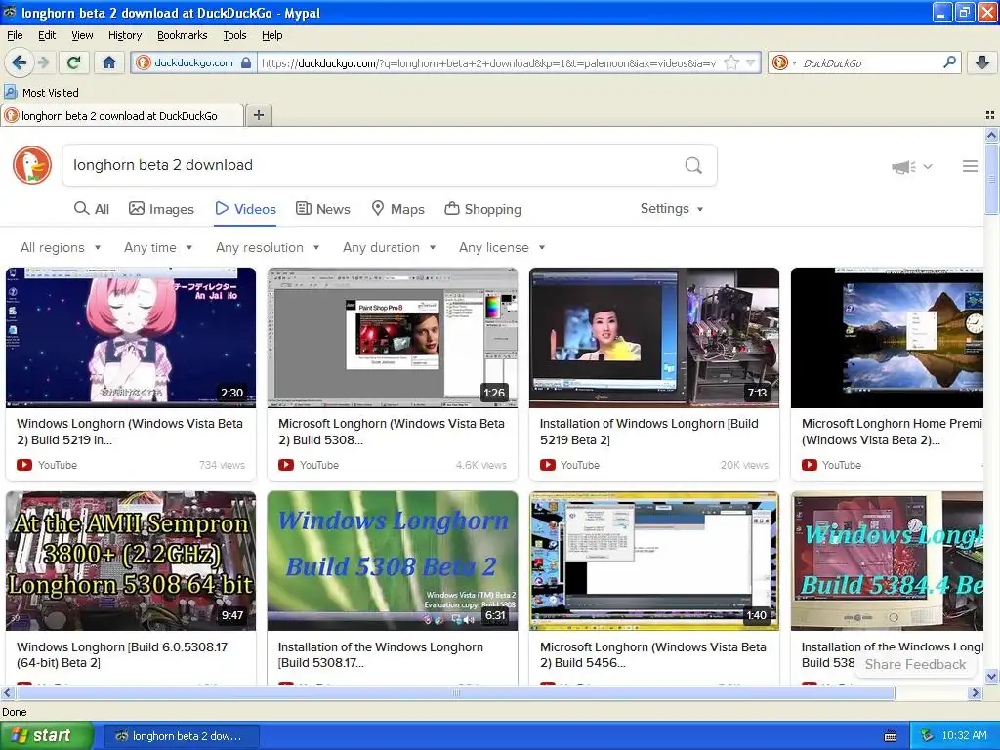Image resolution: width=1000 pixels, height=750 pixels.
Task: Switch to the All results tab
Action: click(92, 209)
